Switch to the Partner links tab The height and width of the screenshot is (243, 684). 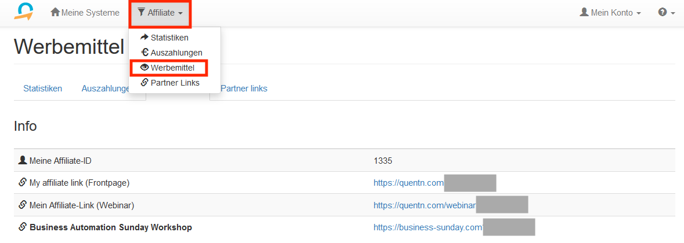(244, 89)
